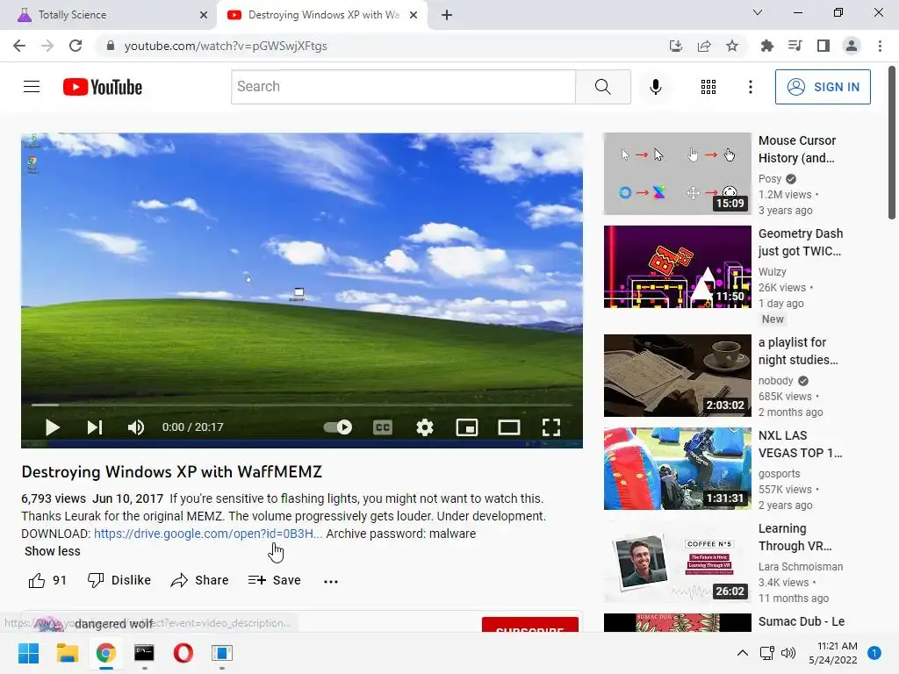Screen dimensions: 899x674
Task: Toggle Chrome side panel
Action: tap(823, 46)
